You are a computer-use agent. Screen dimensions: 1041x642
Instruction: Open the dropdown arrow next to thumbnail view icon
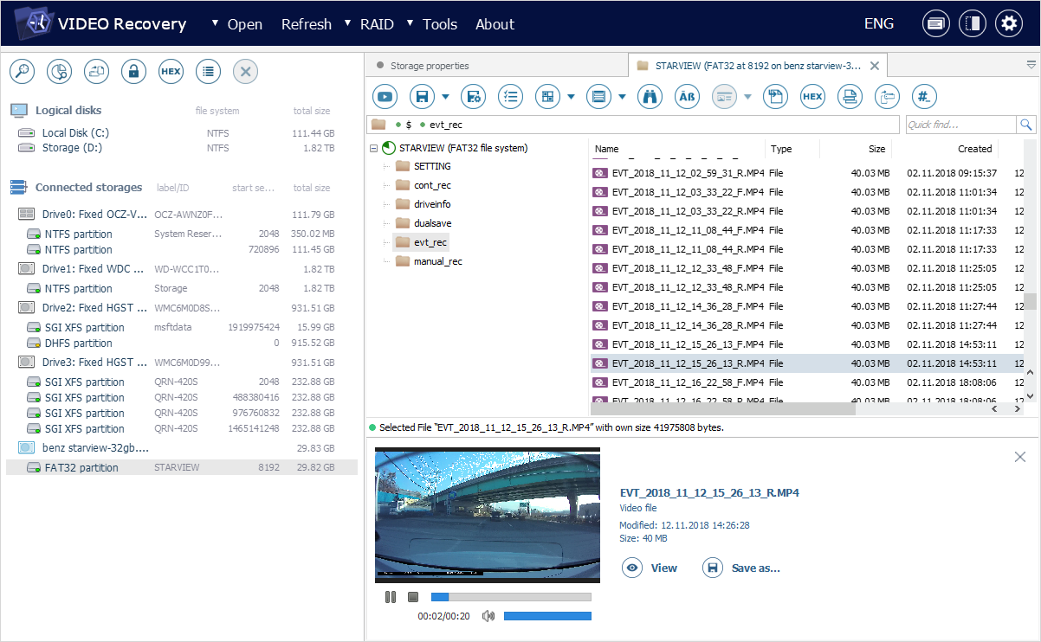click(x=572, y=96)
